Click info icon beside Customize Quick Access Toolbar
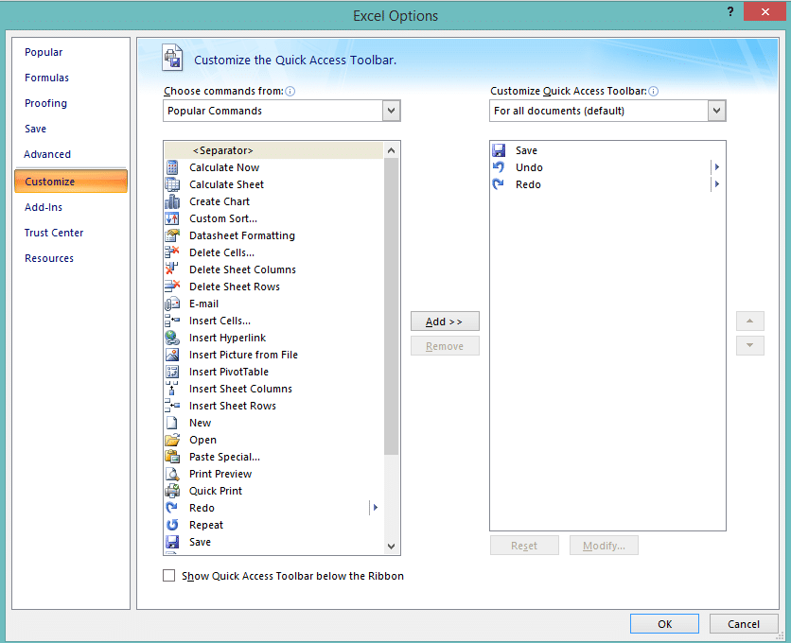 pyautogui.click(x=653, y=92)
